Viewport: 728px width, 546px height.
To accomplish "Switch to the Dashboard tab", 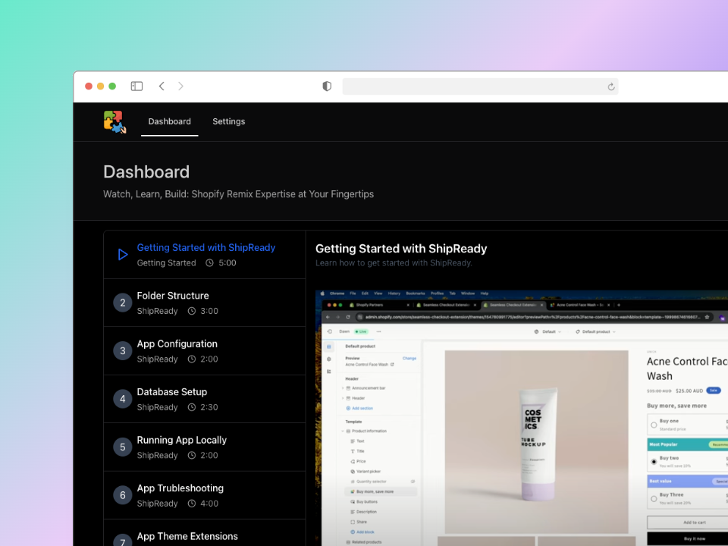I will [x=169, y=121].
